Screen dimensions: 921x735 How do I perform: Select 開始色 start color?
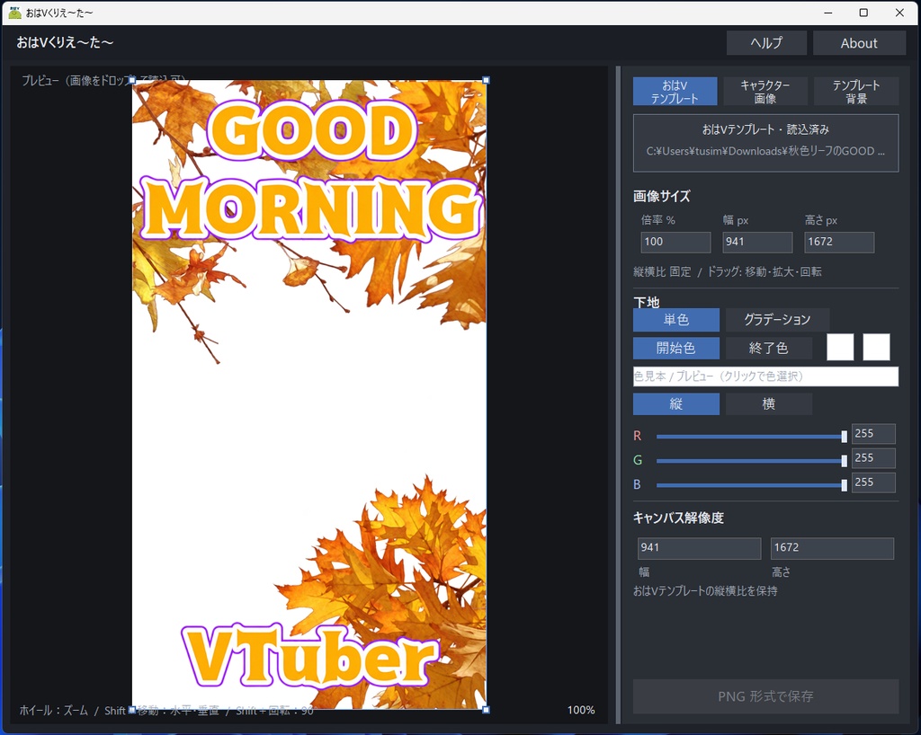point(676,348)
